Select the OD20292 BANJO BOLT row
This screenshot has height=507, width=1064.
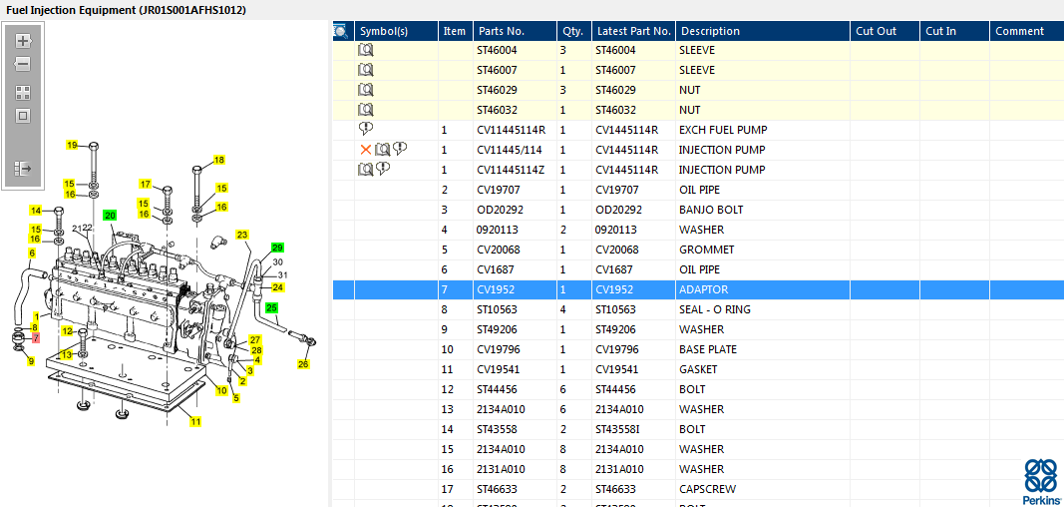[x=698, y=210]
